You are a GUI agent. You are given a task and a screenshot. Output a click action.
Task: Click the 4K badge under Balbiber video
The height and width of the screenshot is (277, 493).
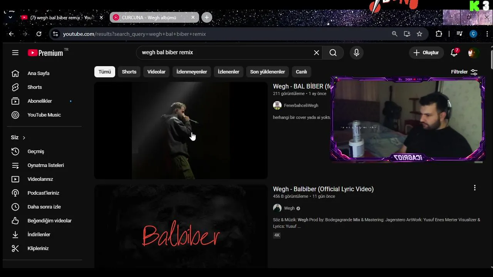click(x=277, y=235)
